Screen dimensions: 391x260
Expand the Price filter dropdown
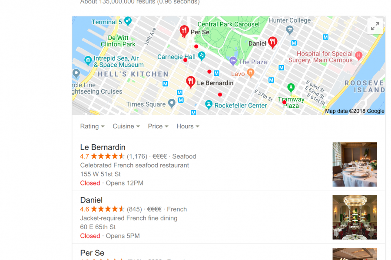158,126
